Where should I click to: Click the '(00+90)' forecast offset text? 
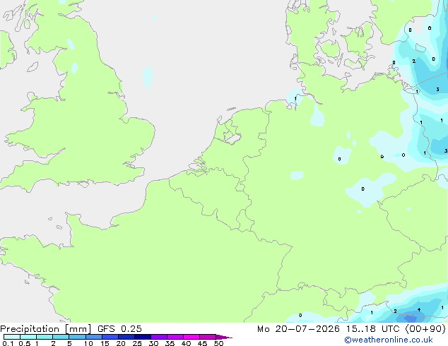tap(425, 329)
